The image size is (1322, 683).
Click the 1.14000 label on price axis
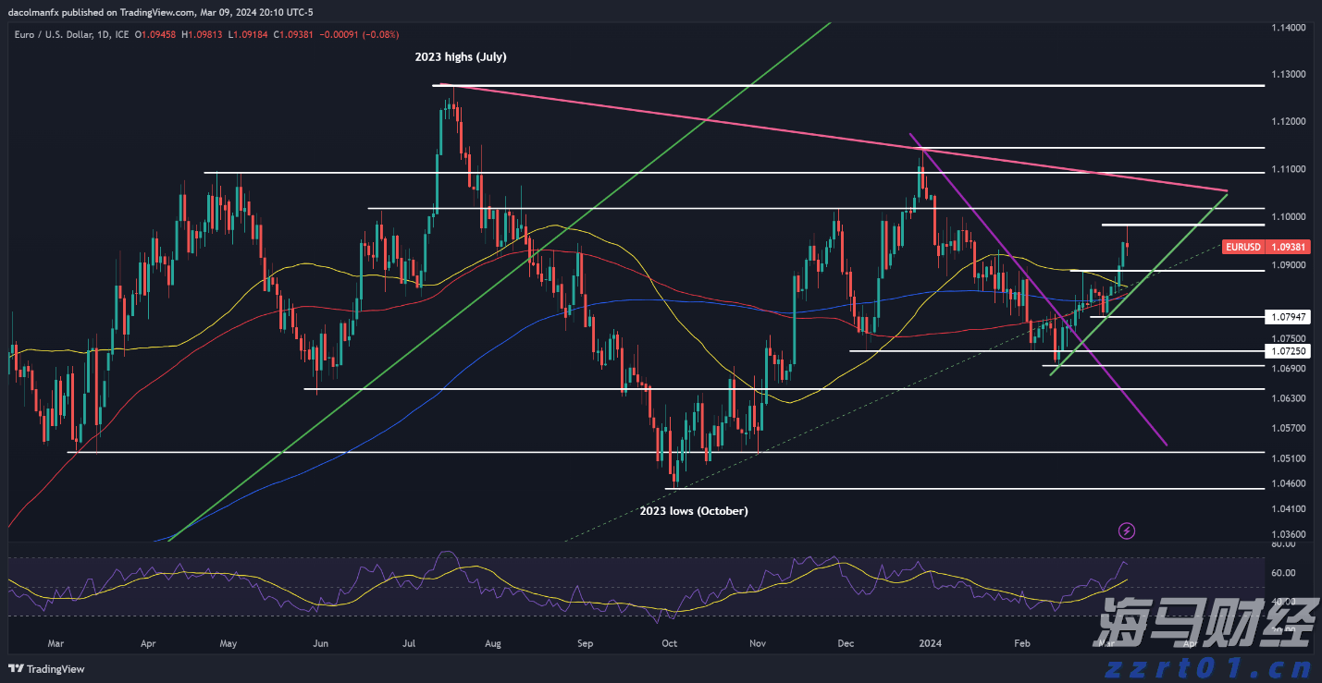[x=1287, y=29]
